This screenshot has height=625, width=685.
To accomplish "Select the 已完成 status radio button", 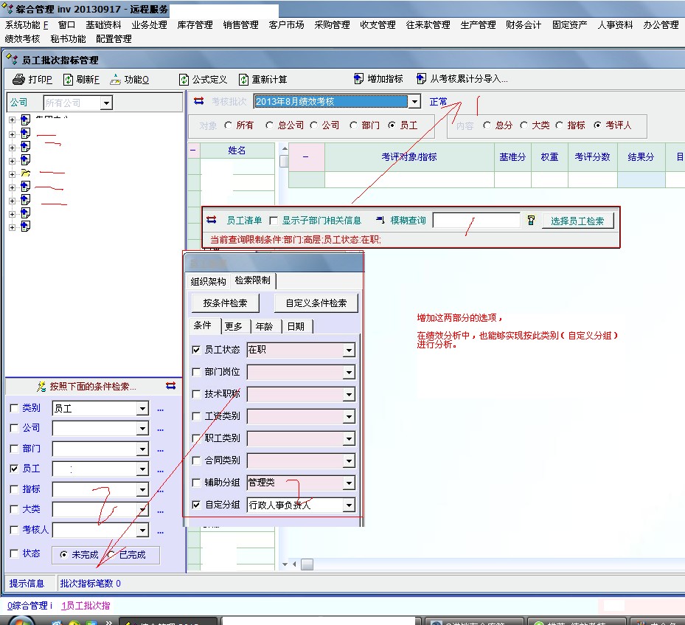I will pos(112,555).
